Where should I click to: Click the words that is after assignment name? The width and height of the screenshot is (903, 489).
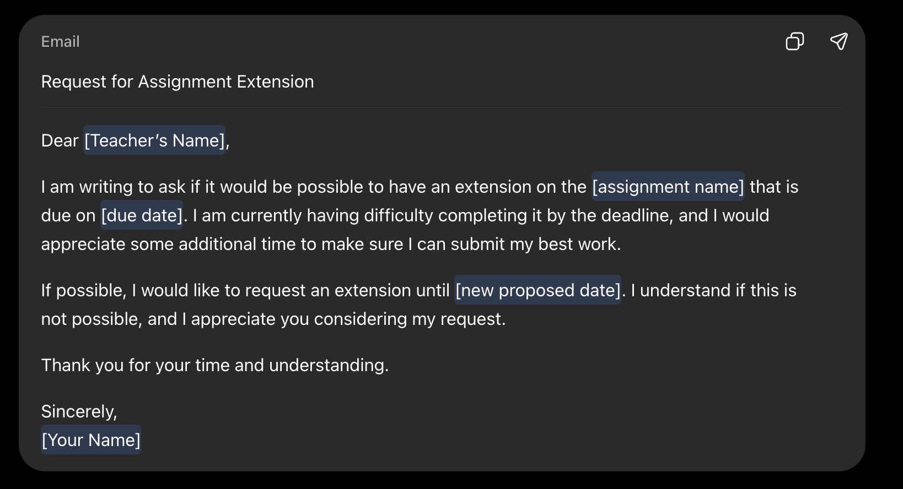pos(774,187)
